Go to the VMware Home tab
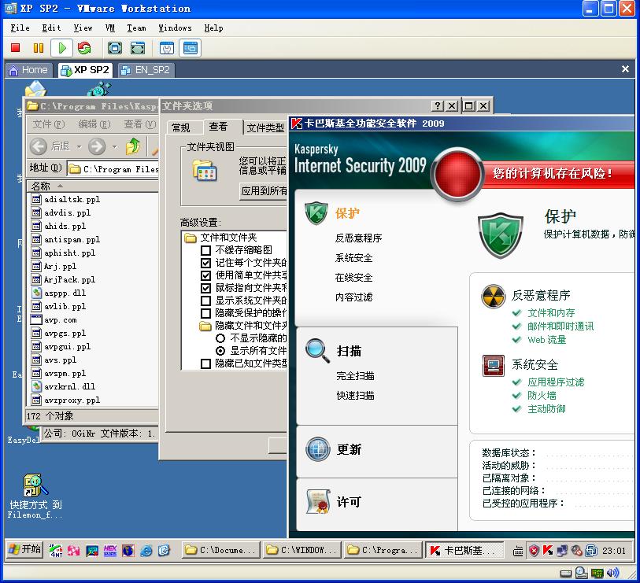 (x=28, y=70)
